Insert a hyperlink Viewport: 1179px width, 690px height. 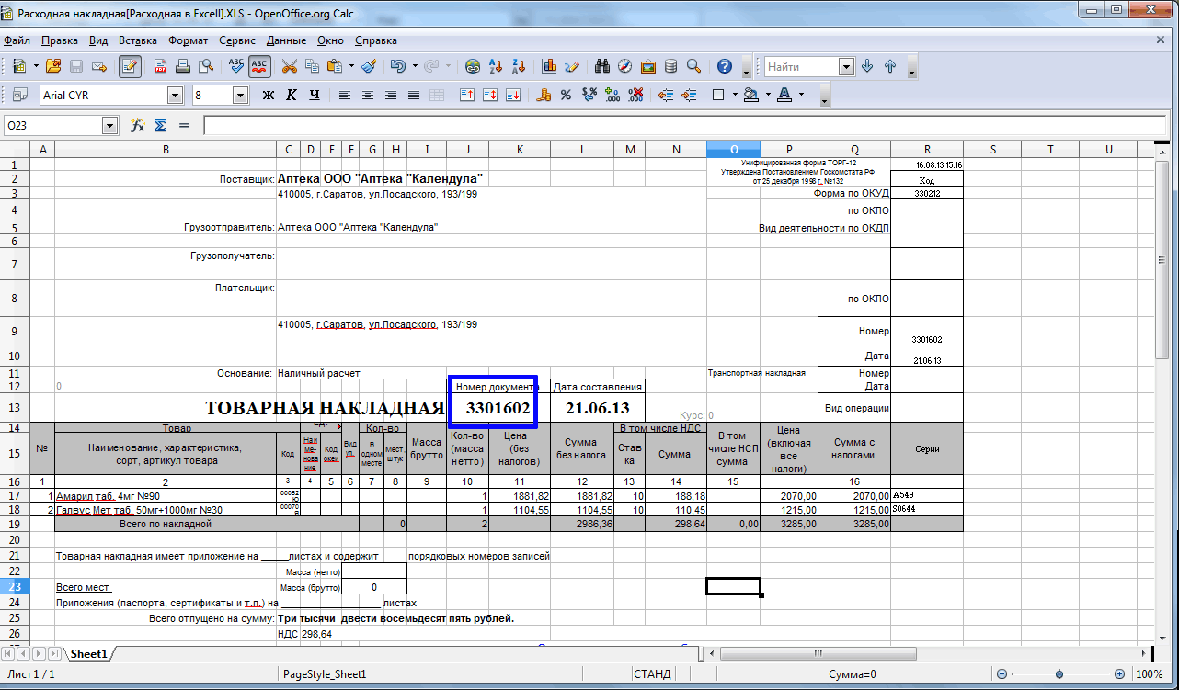pyautogui.click(x=473, y=66)
